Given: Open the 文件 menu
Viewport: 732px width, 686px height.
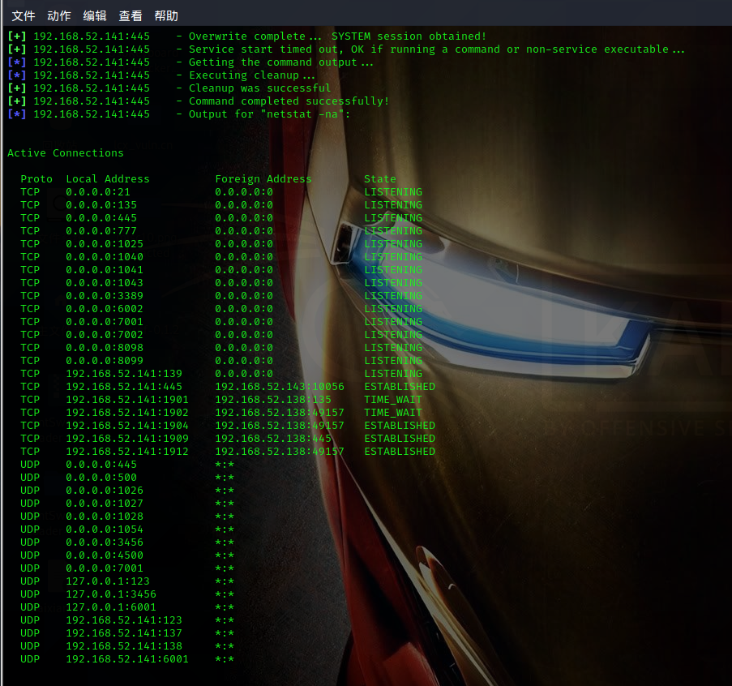Looking at the screenshot, I should click(x=24, y=16).
